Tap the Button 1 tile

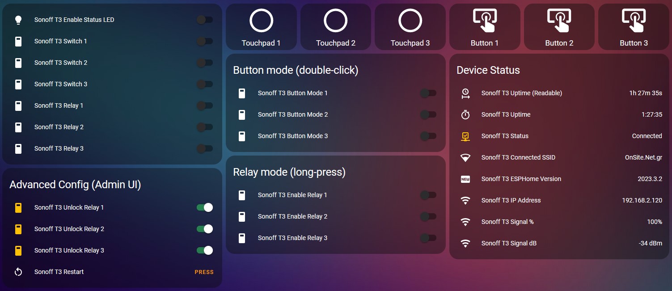click(x=484, y=27)
